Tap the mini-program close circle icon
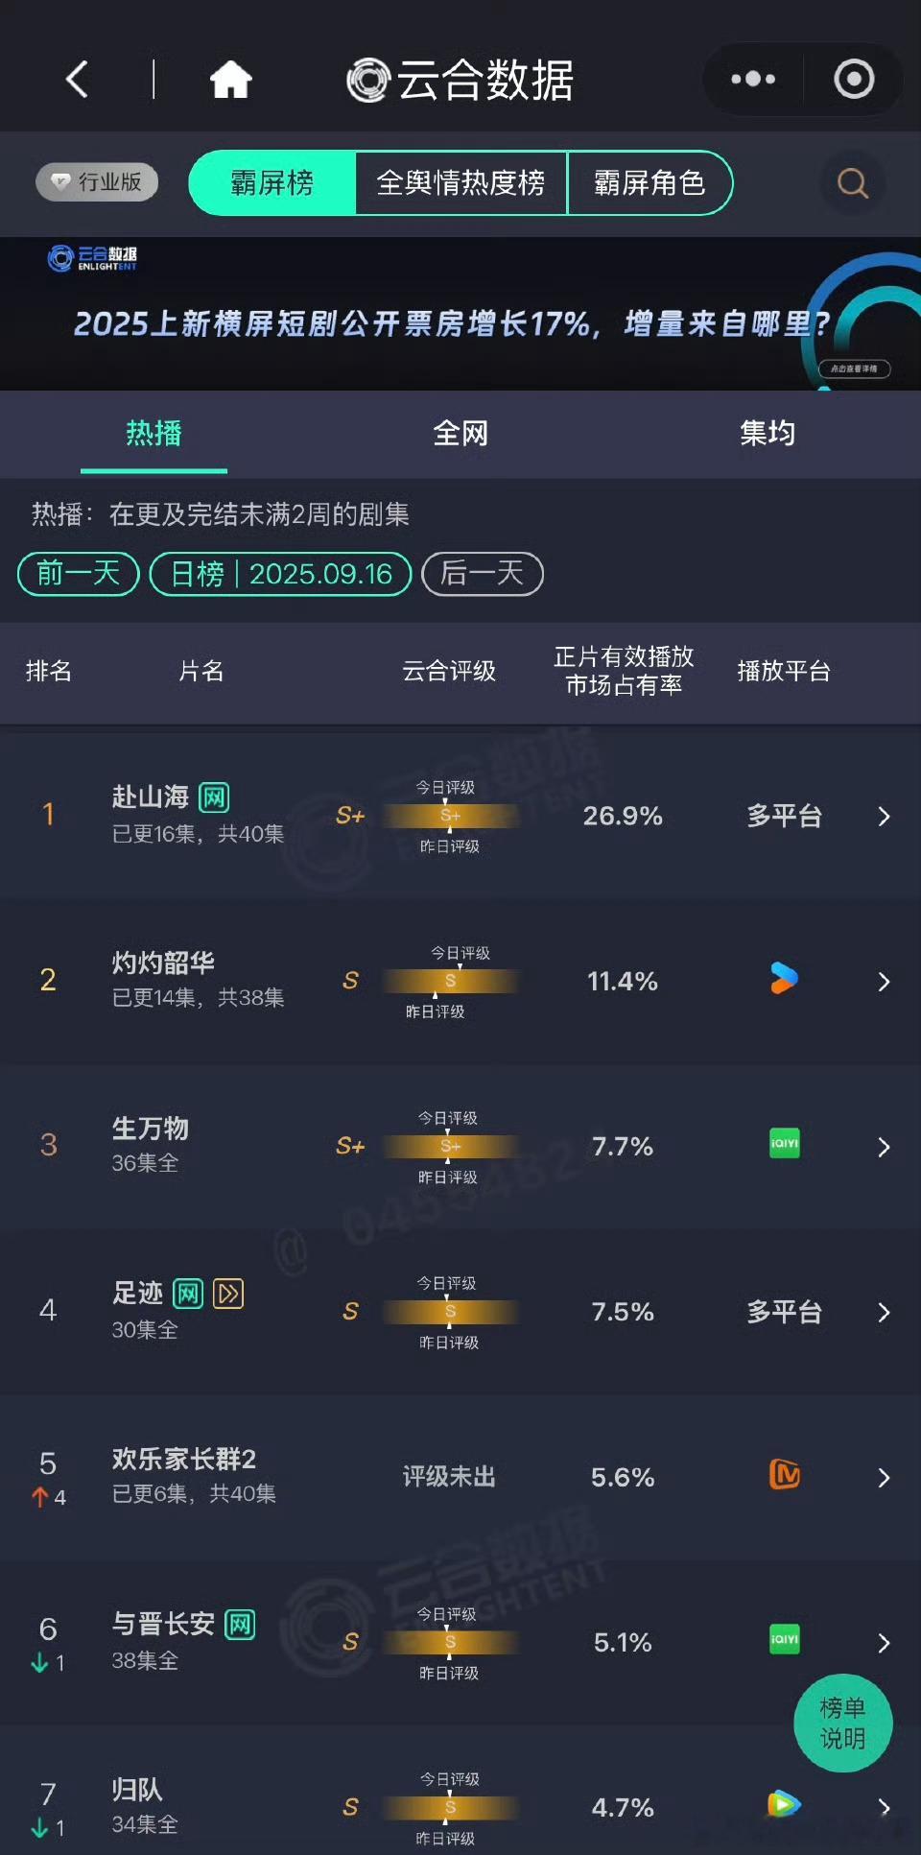The height and width of the screenshot is (1855, 921). tap(854, 79)
